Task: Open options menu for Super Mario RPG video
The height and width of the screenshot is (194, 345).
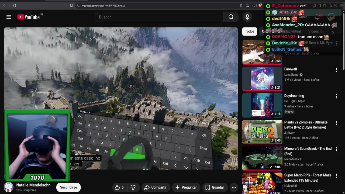Action: pyautogui.click(x=336, y=176)
